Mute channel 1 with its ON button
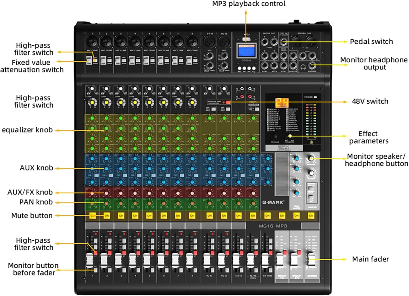 [x=93, y=215]
